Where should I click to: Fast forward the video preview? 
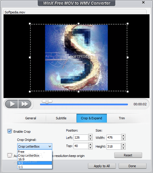25,104
